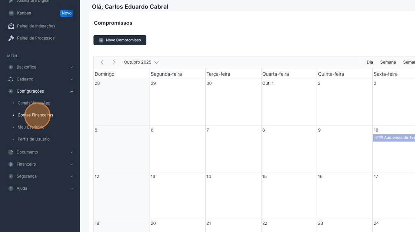Click the Ajuda question mark icon
Screen dimensions: 415x232
pyautogui.click(x=11, y=188)
